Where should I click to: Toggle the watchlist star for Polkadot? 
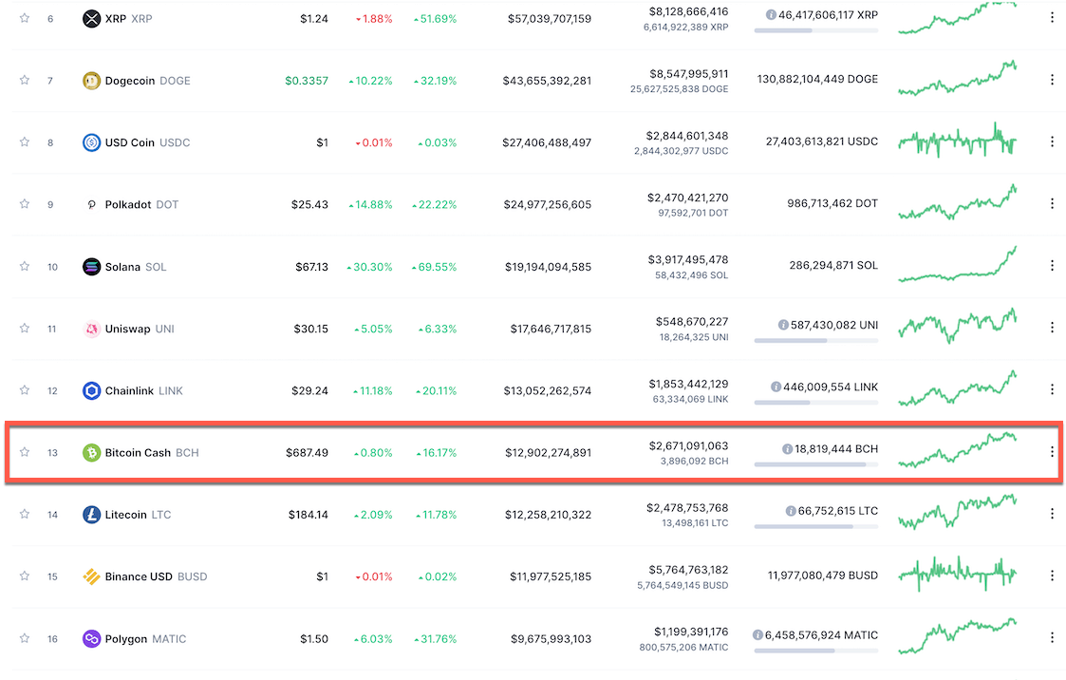(25, 204)
